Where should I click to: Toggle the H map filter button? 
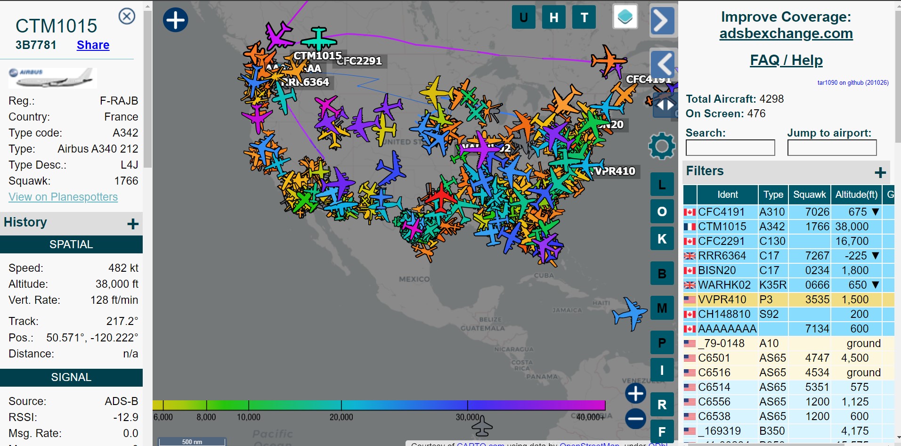[x=554, y=17]
